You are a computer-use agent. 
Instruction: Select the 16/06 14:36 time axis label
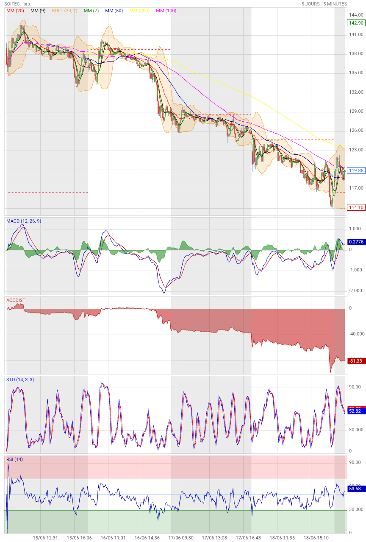point(147,538)
